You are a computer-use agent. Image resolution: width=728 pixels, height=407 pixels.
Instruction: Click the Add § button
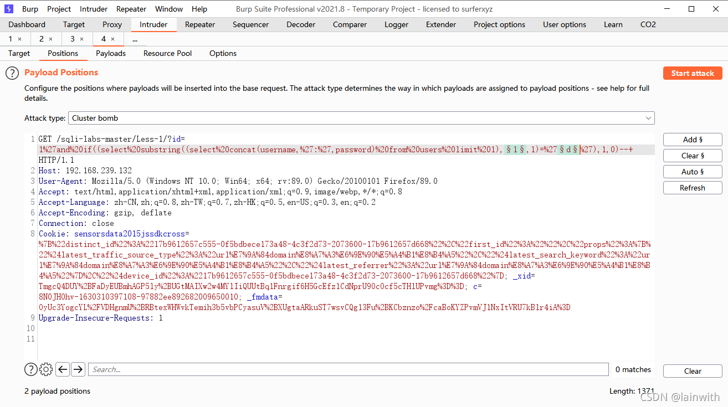coord(693,140)
